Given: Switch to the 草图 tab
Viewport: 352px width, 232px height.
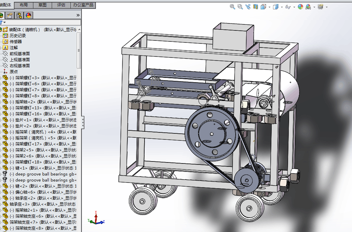Looking at the screenshot, I should coord(42,5).
